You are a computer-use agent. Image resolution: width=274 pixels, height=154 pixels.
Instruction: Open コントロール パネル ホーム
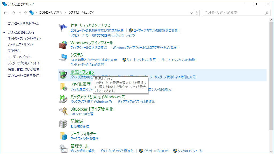tap(23, 24)
